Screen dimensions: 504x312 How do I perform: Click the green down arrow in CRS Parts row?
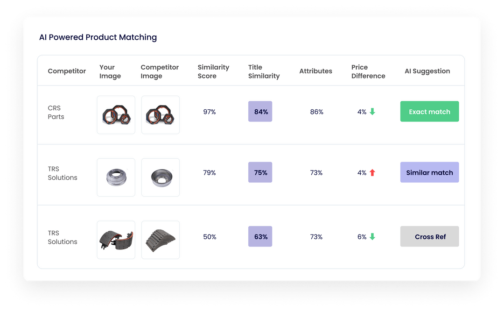coord(372,112)
